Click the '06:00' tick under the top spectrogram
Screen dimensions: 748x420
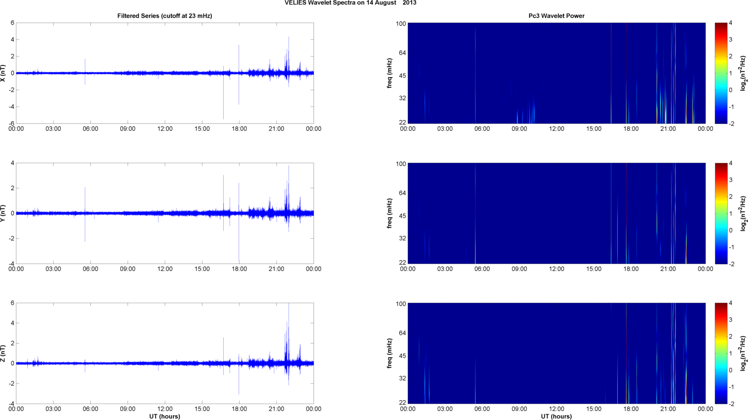click(x=482, y=129)
